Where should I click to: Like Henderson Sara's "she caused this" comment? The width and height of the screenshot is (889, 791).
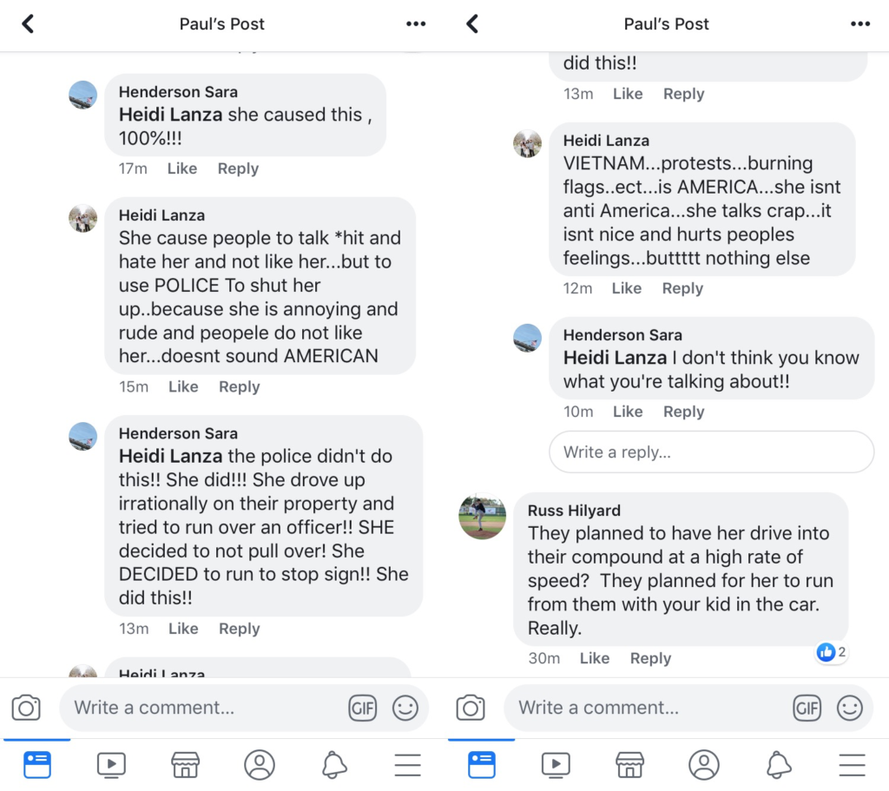pos(182,168)
